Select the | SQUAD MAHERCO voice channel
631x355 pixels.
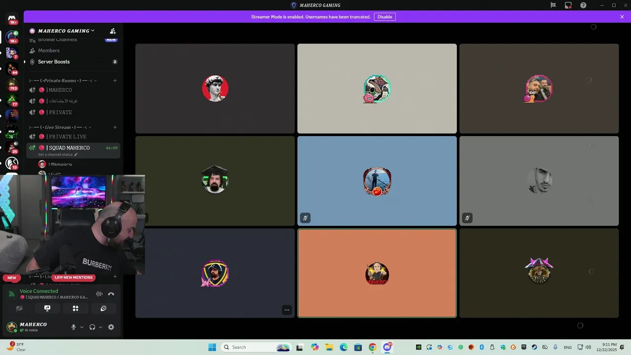click(73, 148)
